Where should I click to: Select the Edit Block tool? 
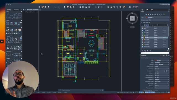click(16, 30)
